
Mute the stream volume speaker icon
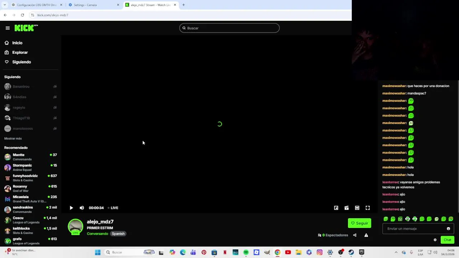pyautogui.click(x=82, y=208)
